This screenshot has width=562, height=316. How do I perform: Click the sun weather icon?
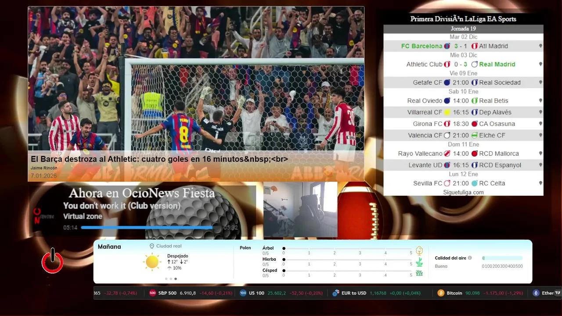(x=152, y=262)
